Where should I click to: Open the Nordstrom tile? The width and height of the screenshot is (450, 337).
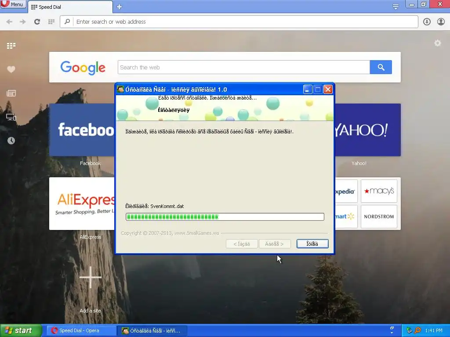(x=379, y=217)
